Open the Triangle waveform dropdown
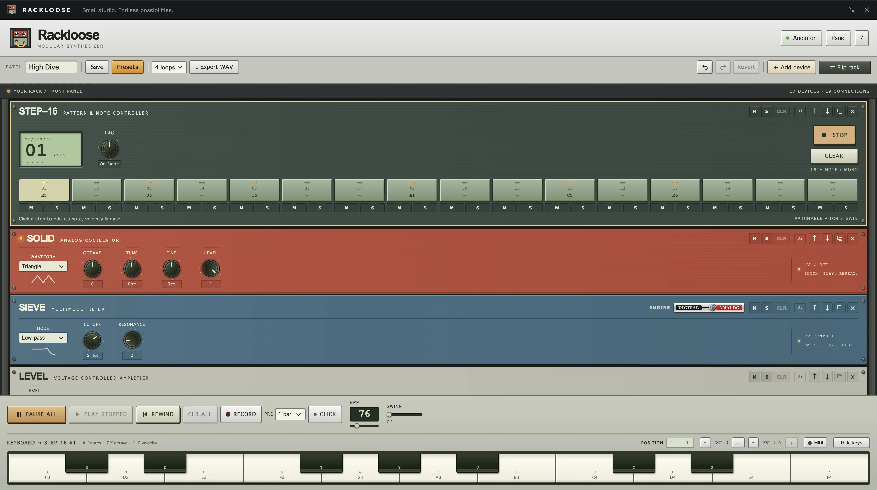The image size is (877, 490). tap(43, 266)
